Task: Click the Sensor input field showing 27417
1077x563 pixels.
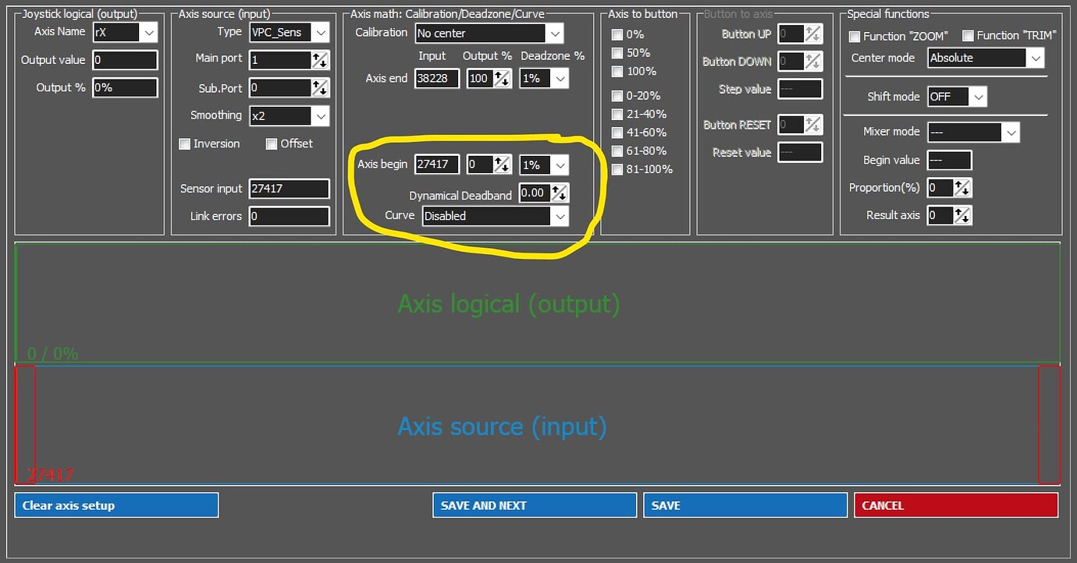Action: click(x=289, y=188)
